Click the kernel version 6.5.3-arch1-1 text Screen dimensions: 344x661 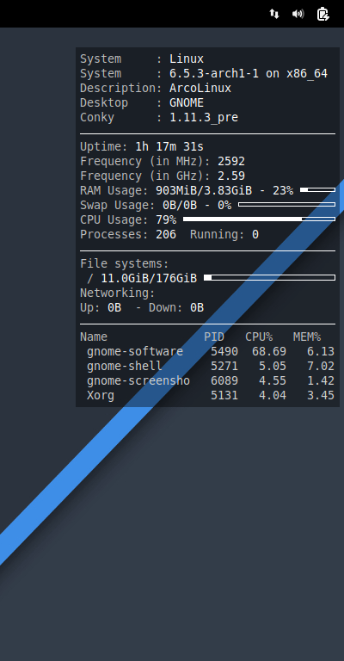(x=214, y=73)
